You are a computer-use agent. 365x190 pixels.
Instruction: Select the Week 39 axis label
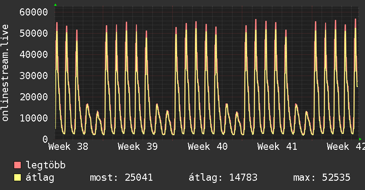coord(138,147)
